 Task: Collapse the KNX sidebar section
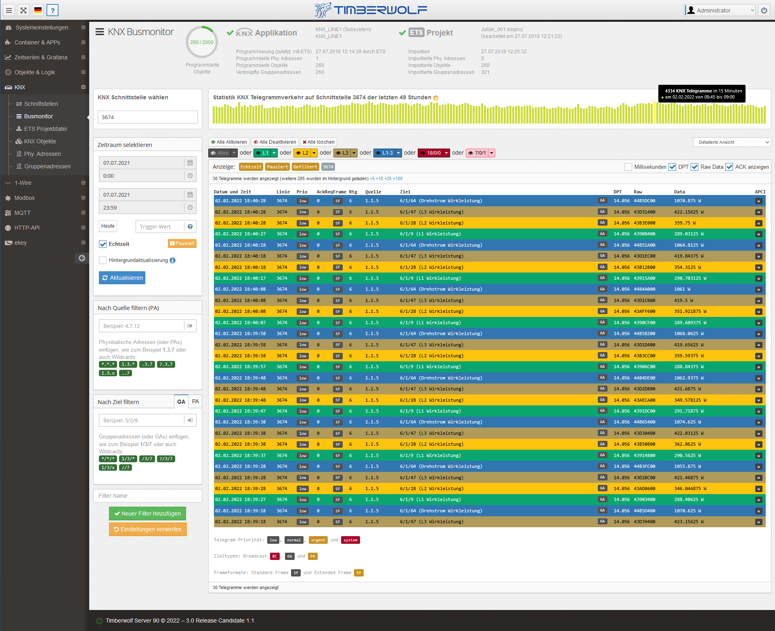pos(83,87)
